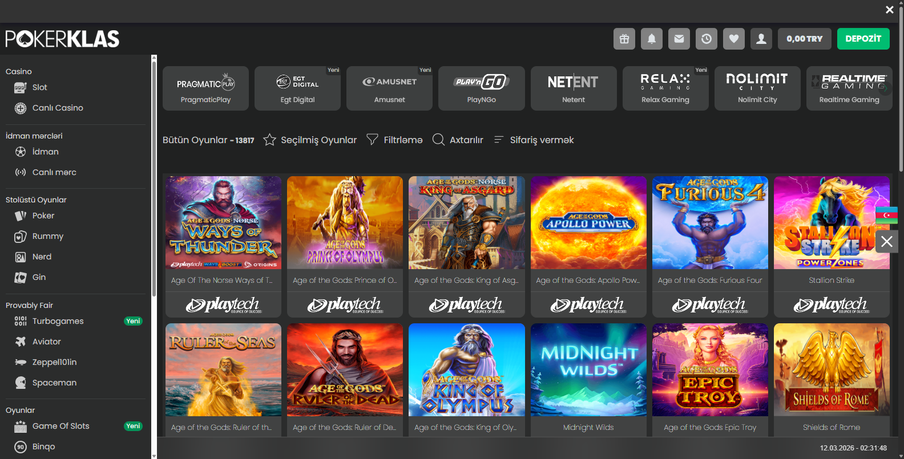Open the gift box bonuses icon
This screenshot has height=459, width=904.
click(x=624, y=39)
